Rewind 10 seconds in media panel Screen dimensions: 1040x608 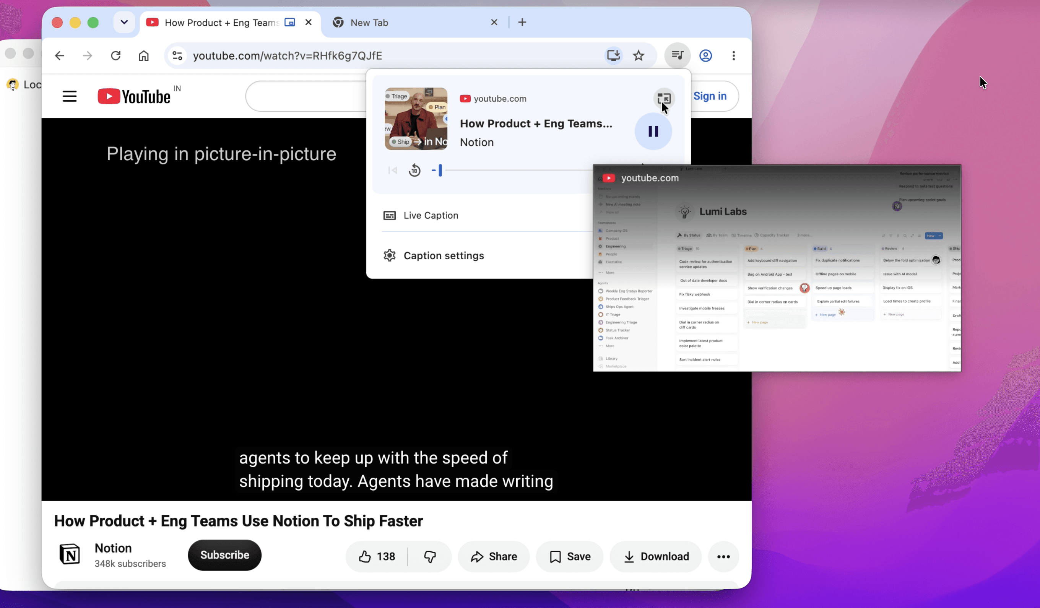click(414, 170)
